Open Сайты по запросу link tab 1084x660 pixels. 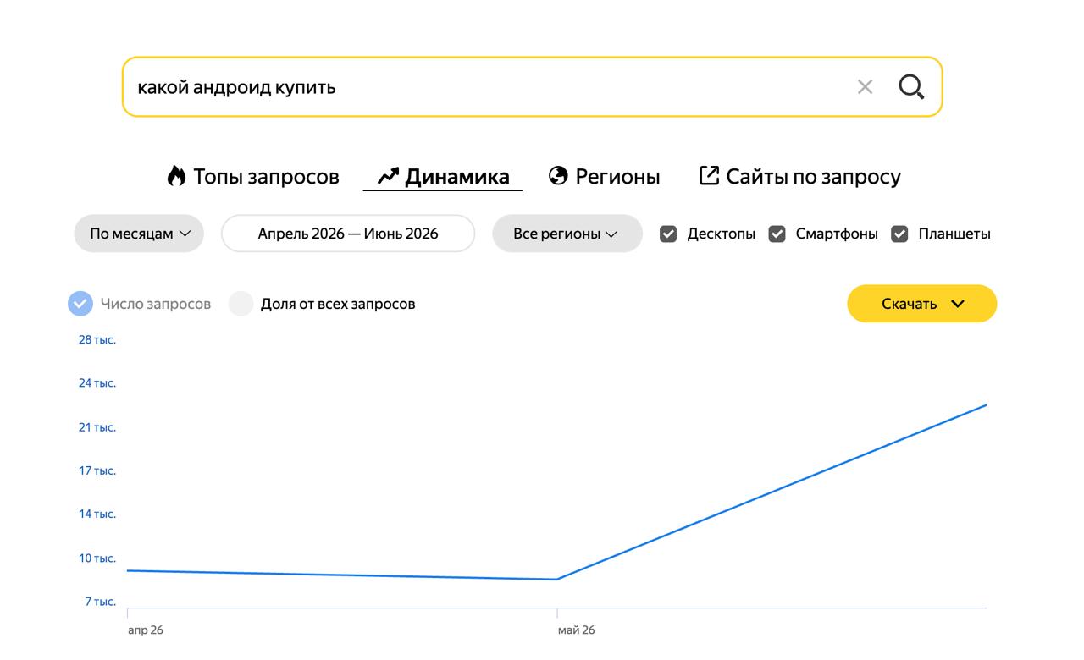pos(799,176)
